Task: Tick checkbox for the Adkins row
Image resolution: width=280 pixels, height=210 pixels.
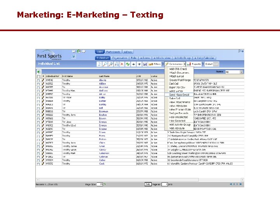Action: [x=38, y=84]
